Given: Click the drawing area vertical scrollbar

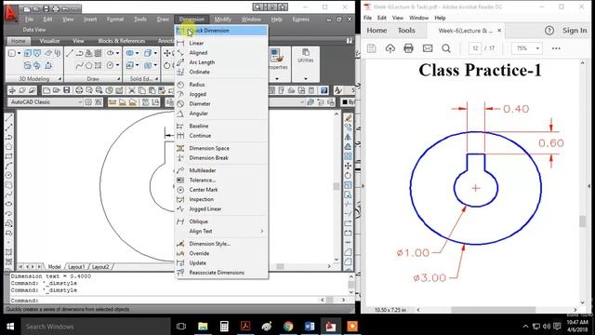Looking at the screenshot, I should [x=337, y=186].
